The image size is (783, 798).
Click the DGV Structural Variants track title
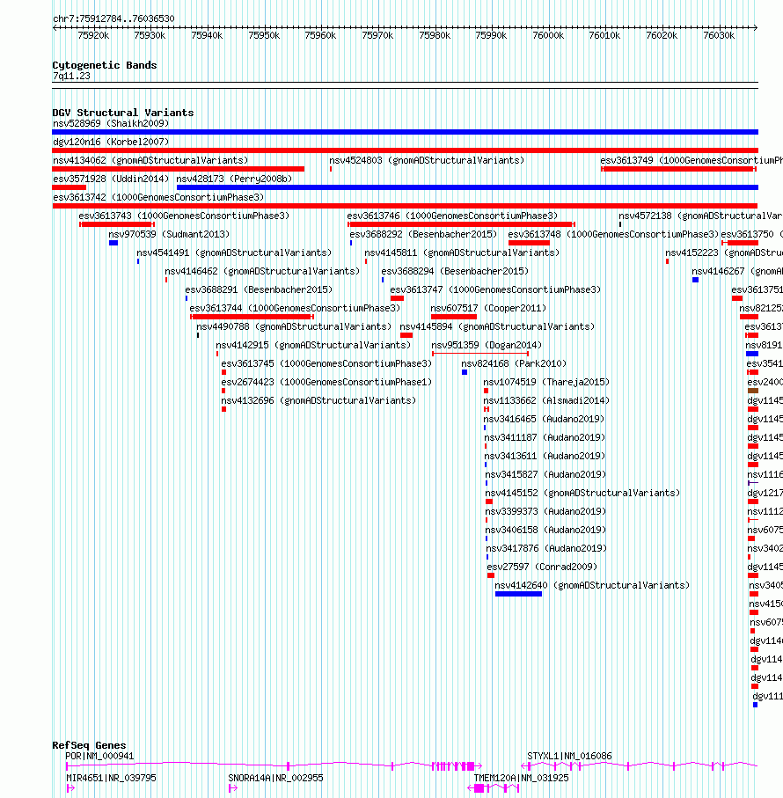pyautogui.click(x=123, y=113)
